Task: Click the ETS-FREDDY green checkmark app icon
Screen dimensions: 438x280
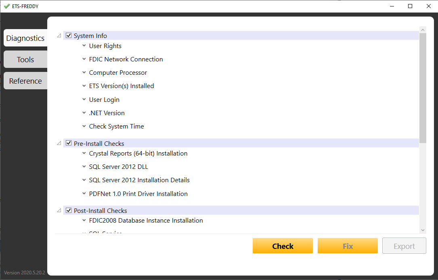Action: (7, 6)
